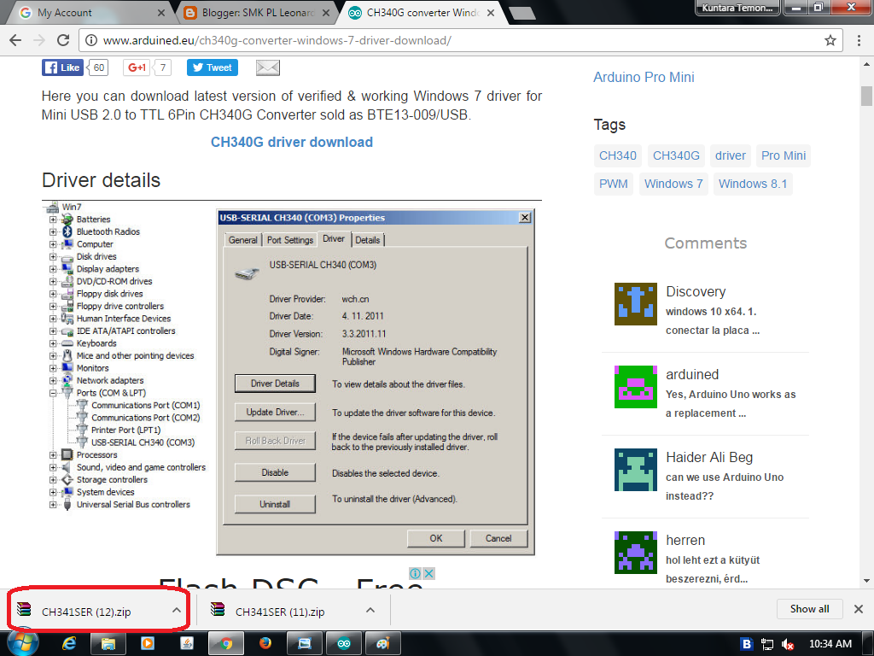Click the PWM tag

[x=613, y=184]
